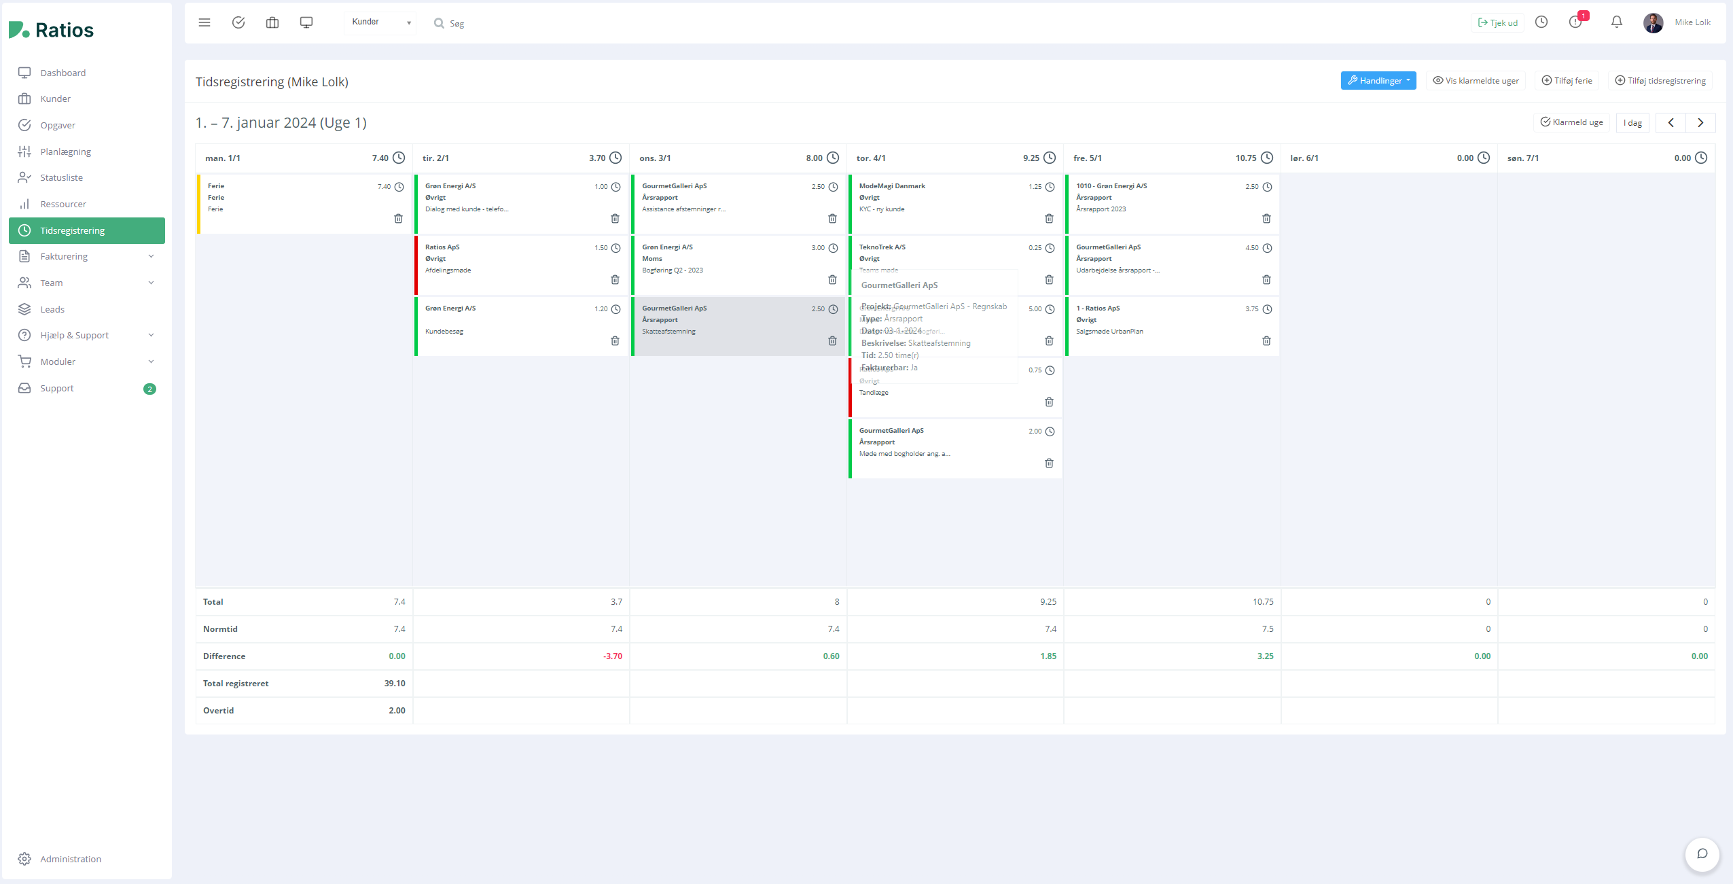Open Mike Lolk profile avatar

pos(1654,22)
